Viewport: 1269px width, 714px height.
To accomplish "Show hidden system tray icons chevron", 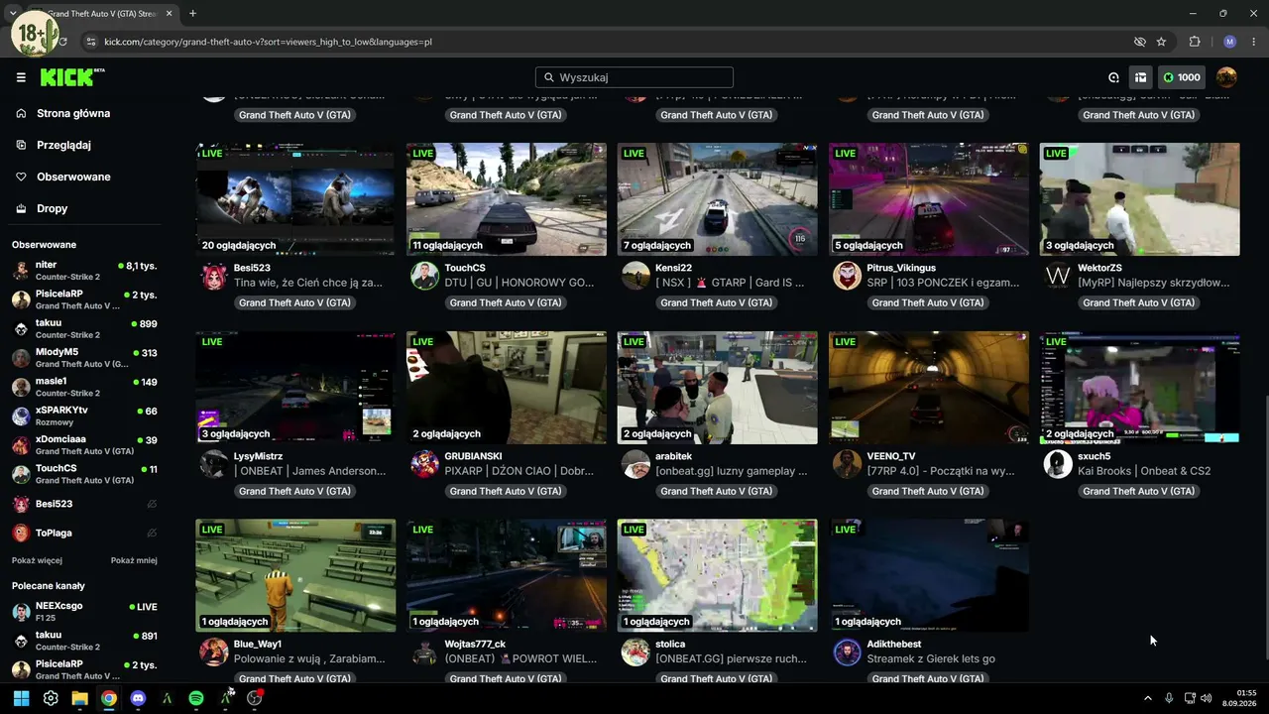I will point(1148,698).
